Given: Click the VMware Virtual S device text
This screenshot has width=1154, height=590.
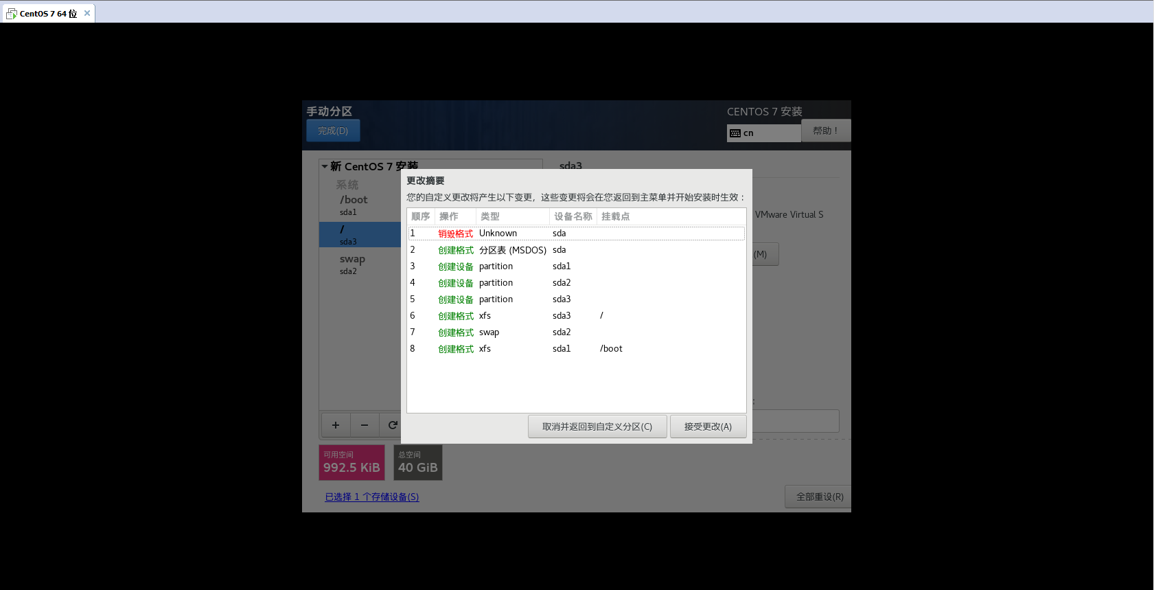Looking at the screenshot, I should 789,215.
